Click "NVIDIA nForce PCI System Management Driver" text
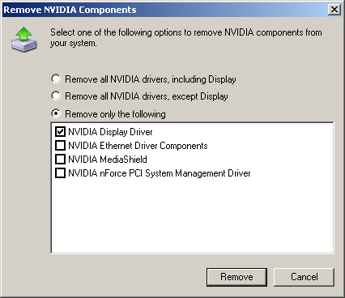This screenshot has width=345, height=298. click(x=160, y=173)
